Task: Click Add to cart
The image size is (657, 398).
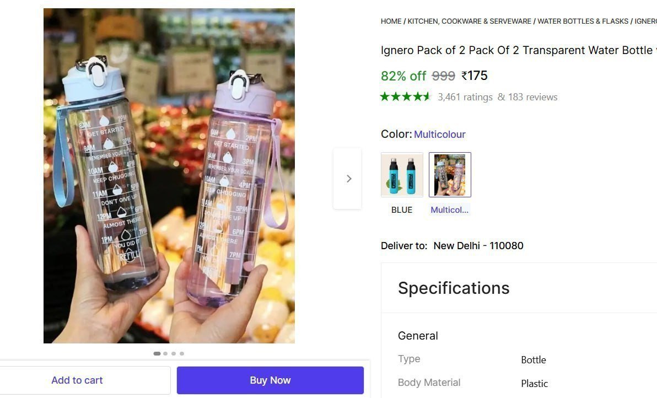Action: (x=77, y=380)
